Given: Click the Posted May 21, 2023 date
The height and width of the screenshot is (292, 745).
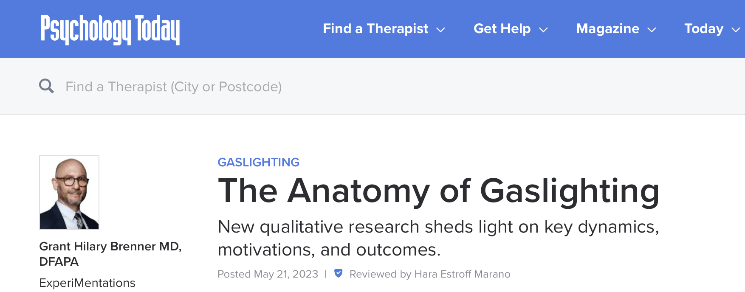Looking at the screenshot, I should click(268, 274).
